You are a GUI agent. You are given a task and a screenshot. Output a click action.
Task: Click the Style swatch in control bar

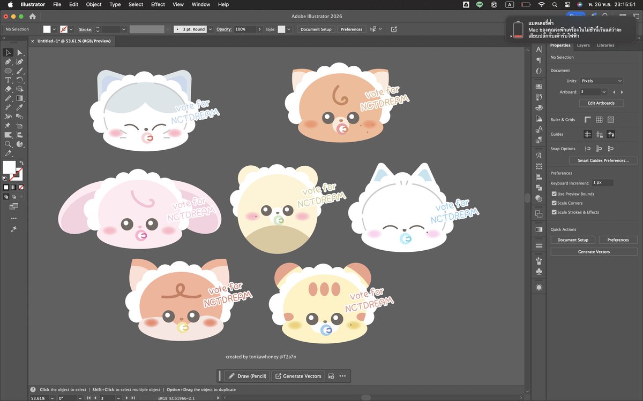(x=282, y=29)
